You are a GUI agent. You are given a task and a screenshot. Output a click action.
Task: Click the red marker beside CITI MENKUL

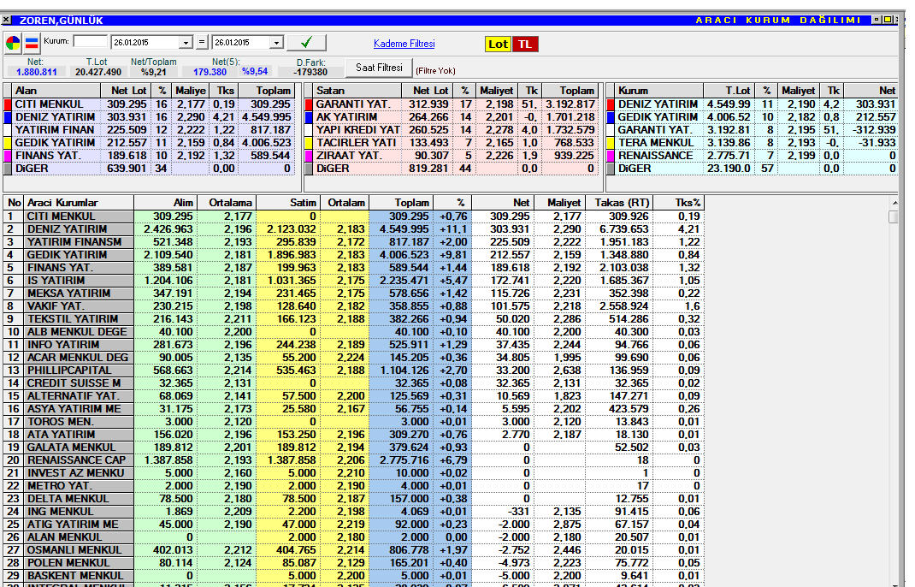tap(8, 104)
